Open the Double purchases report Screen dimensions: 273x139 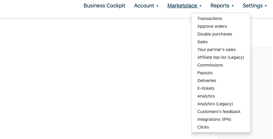(x=215, y=34)
